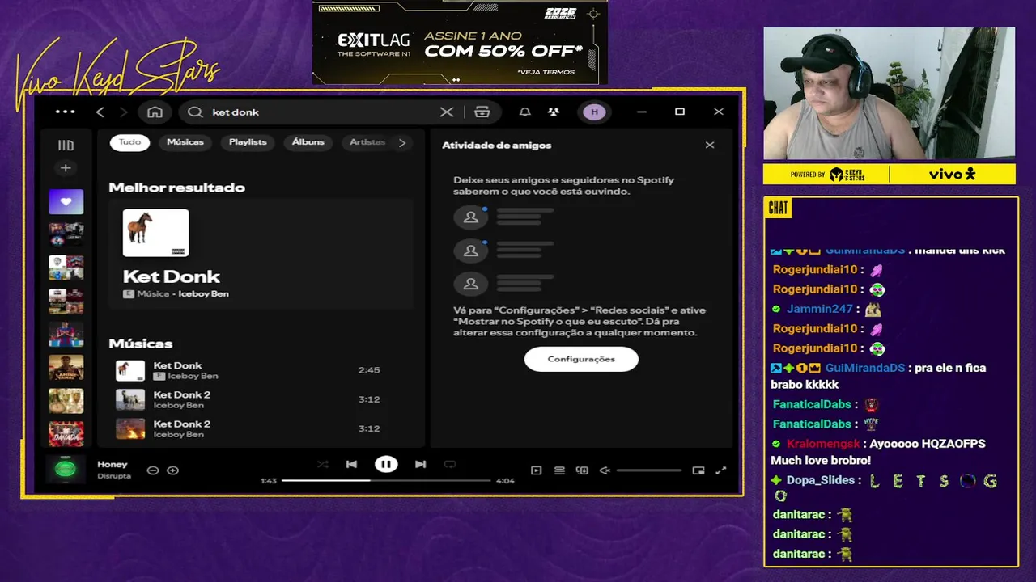The width and height of the screenshot is (1036, 582).
Task: Open the Ket Donk best result card
Action: 261,254
